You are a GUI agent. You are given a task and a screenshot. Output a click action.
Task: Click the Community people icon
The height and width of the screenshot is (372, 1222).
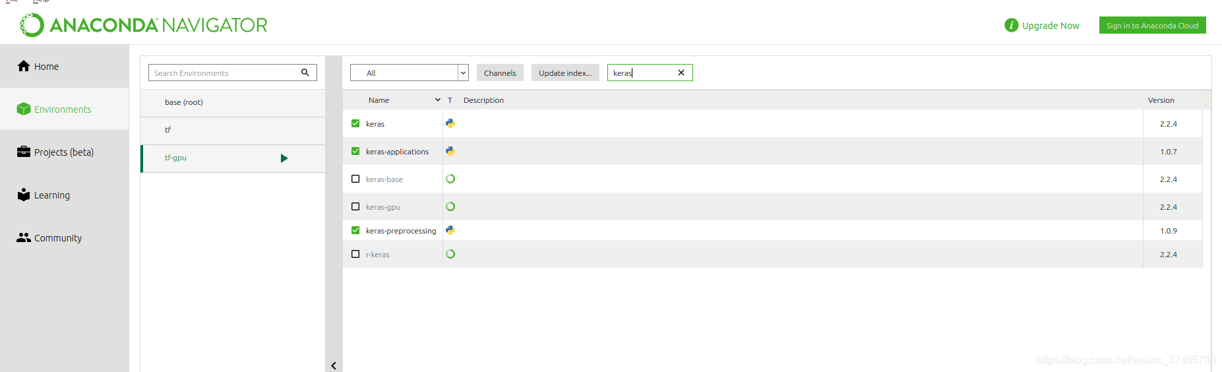(24, 237)
